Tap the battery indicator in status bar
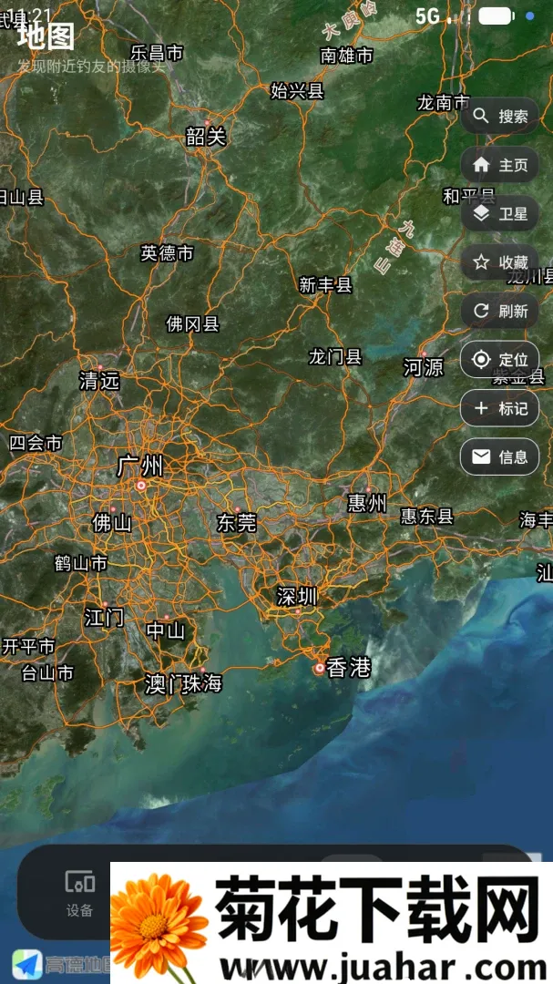The image size is (553, 984). pyautogui.click(x=497, y=15)
